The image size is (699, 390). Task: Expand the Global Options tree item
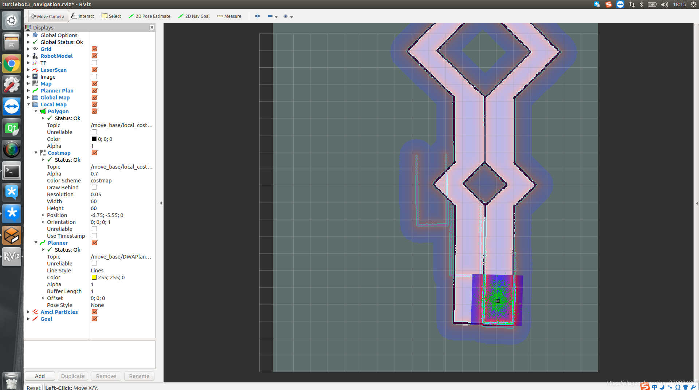pyautogui.click(x=28, y=35)
